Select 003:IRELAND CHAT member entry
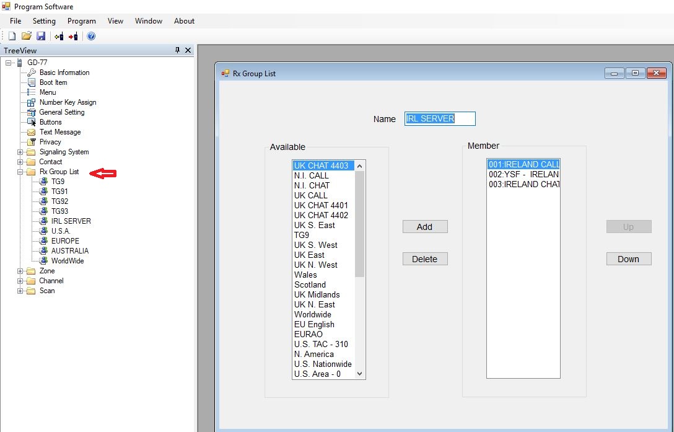 [x=523, y=184]
